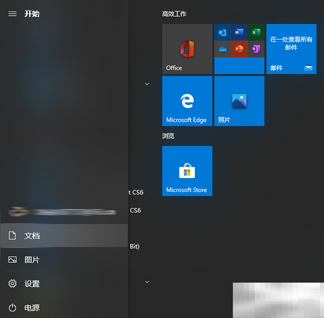The width and height of the screenshot is (324, 318).
Task: Open 图片 Pictures from the sidebar
Action: coord(64,259)
